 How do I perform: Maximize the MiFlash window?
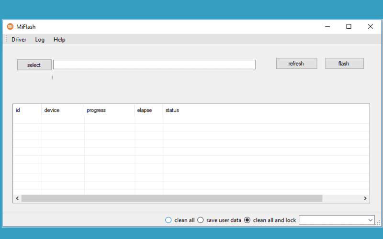[x=349, y=26]
